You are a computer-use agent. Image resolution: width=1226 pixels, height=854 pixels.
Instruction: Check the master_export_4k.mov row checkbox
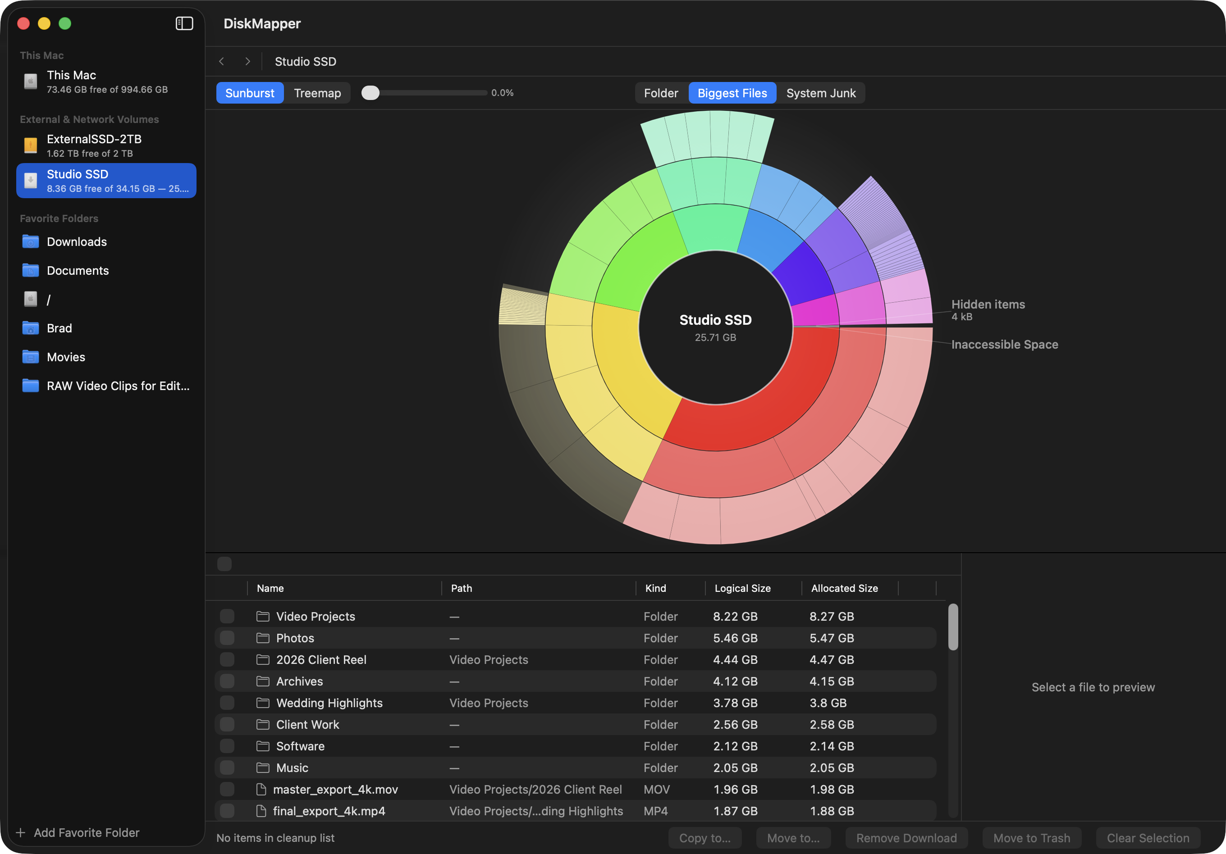(x=227, y=790)
